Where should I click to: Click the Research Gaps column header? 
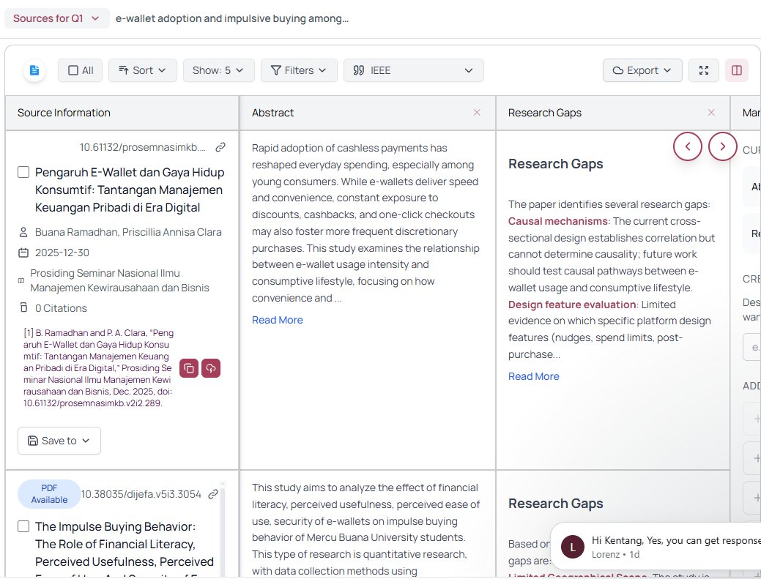pyautogui.click(x=544, y=113)
